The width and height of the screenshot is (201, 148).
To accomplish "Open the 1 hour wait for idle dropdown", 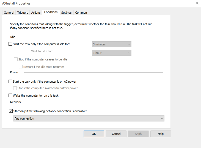I will pos(112,53).
